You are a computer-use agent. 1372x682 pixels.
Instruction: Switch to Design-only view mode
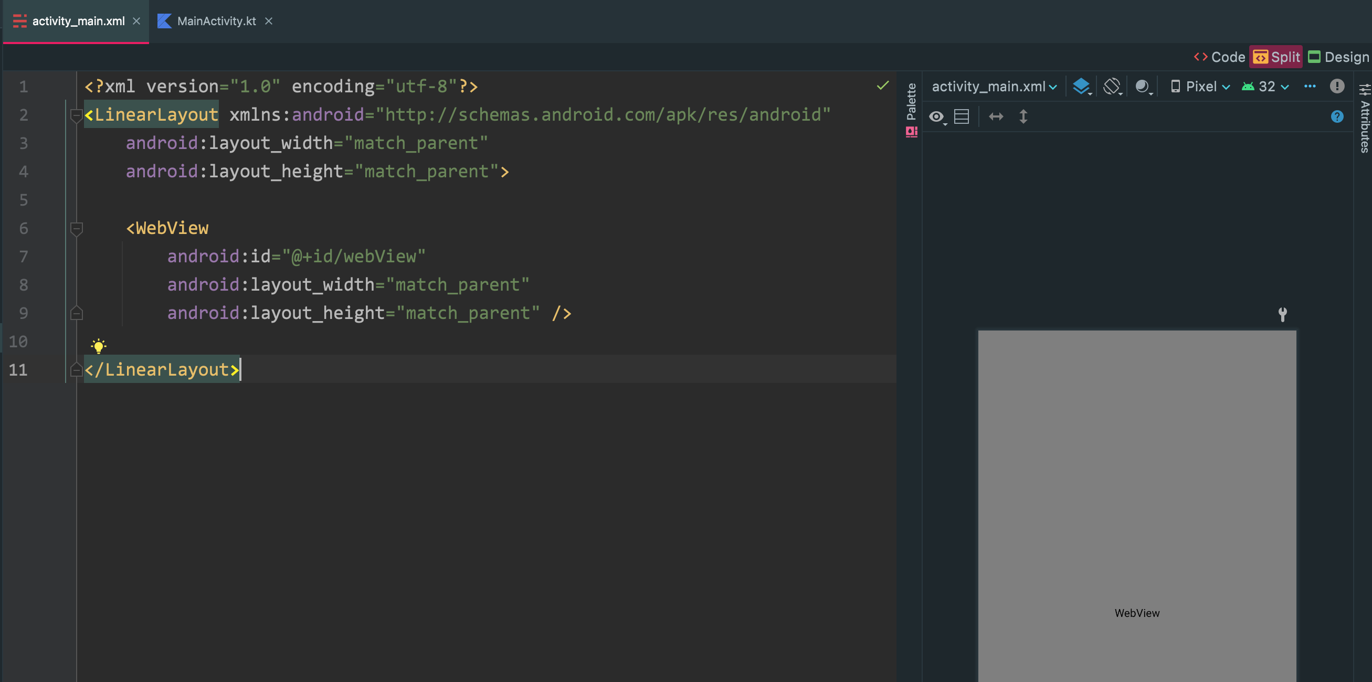tap(1338, 57)
